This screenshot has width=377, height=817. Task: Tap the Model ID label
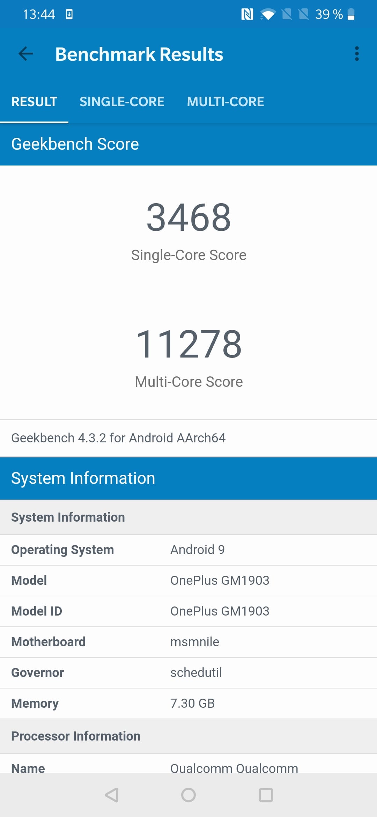pos(37,611)
